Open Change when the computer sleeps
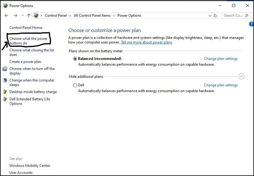This screenshot has width=254, height=176. point(32,82)
